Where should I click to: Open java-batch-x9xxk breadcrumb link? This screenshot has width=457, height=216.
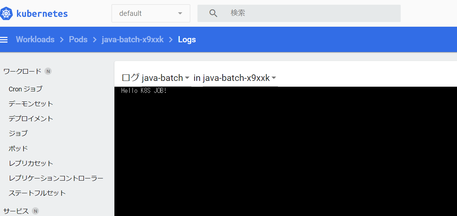[x=132, y=40]
